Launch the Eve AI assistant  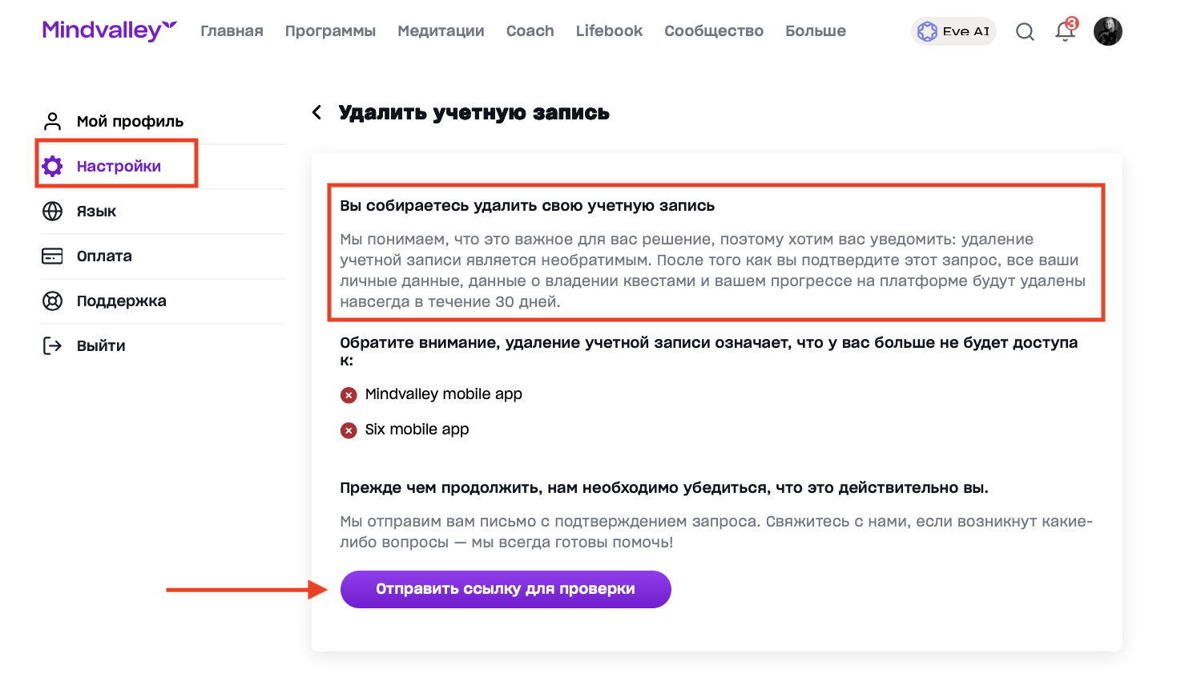[953, 30]
